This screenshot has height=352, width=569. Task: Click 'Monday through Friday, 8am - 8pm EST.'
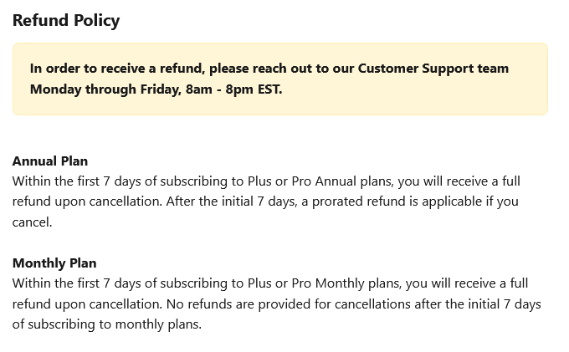[156, 89]
